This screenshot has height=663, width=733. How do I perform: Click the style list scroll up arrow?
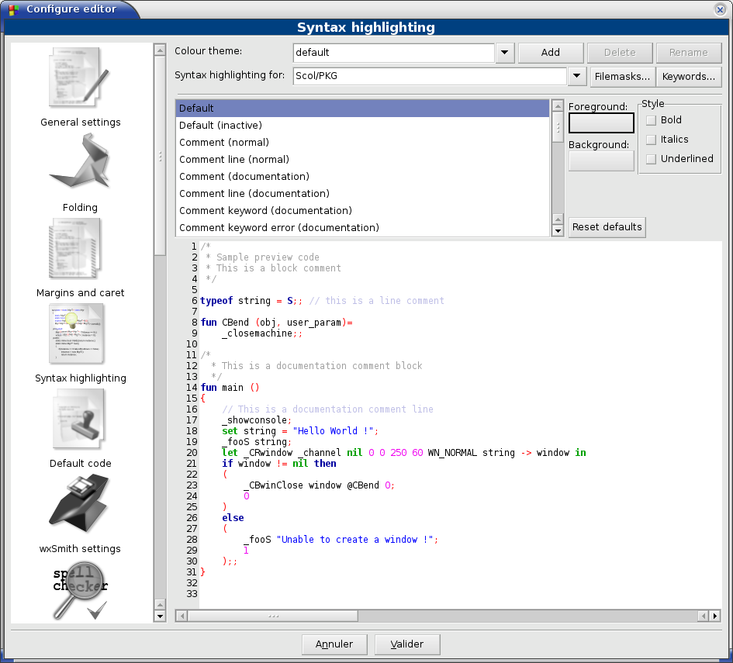558,105
